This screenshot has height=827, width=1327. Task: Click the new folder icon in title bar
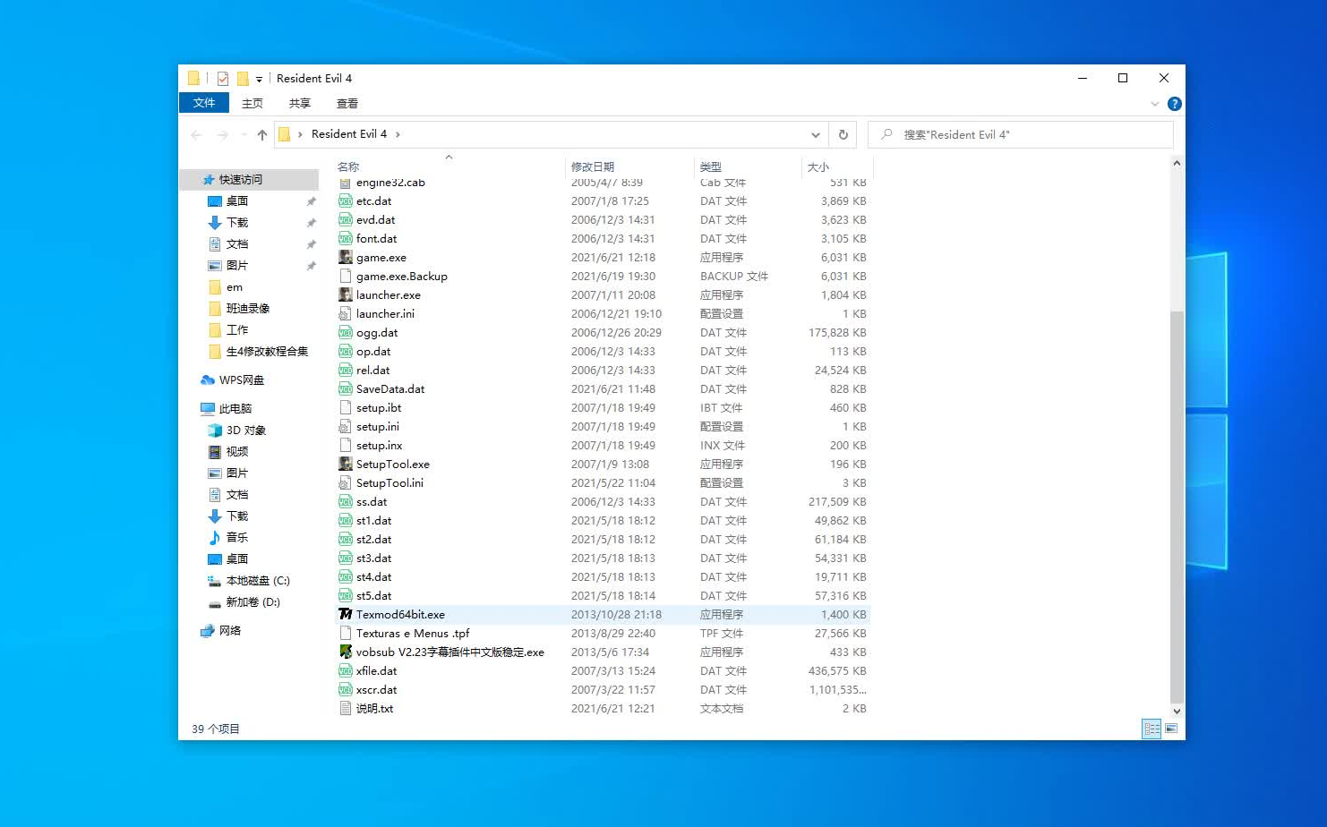(243, 79)
